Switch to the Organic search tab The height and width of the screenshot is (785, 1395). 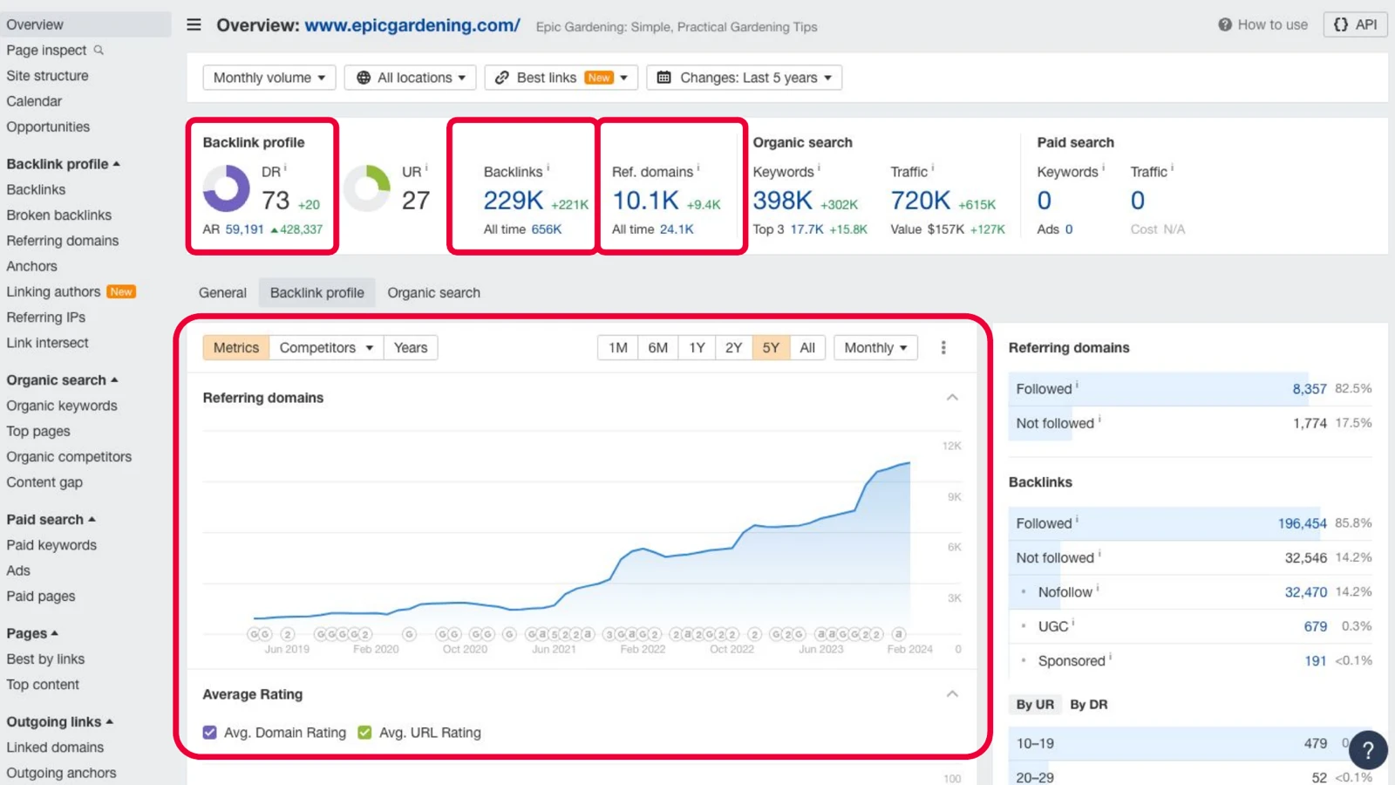coord(434,293)
